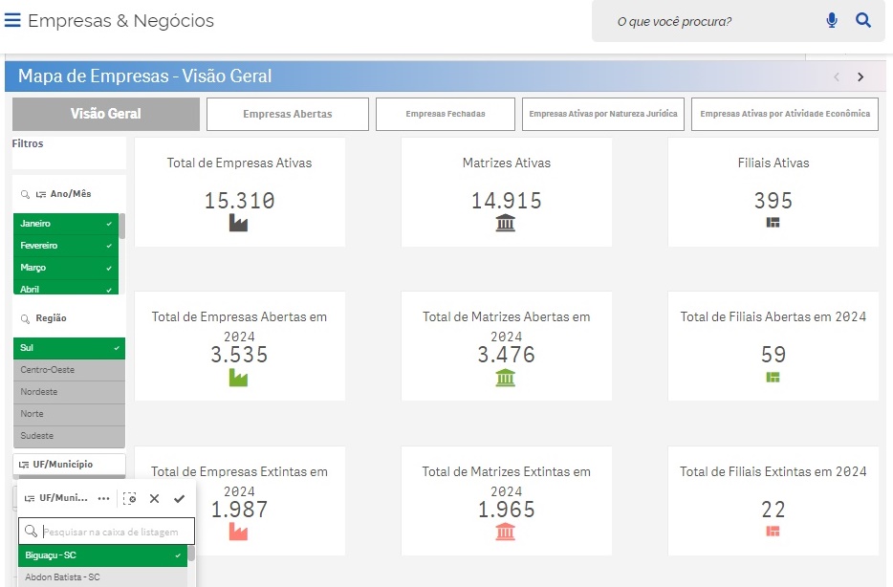
Task: Go to previous sheet with left chevron
Action: [837, 77]
